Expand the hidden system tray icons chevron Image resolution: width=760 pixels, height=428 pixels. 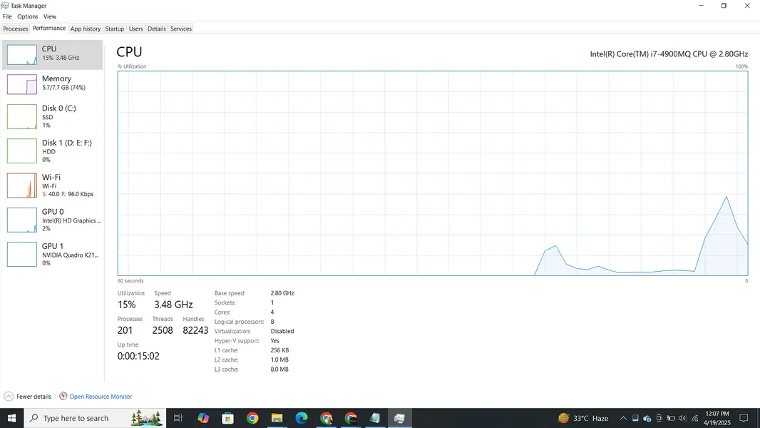pyautogui.click(x=623, y=418)
